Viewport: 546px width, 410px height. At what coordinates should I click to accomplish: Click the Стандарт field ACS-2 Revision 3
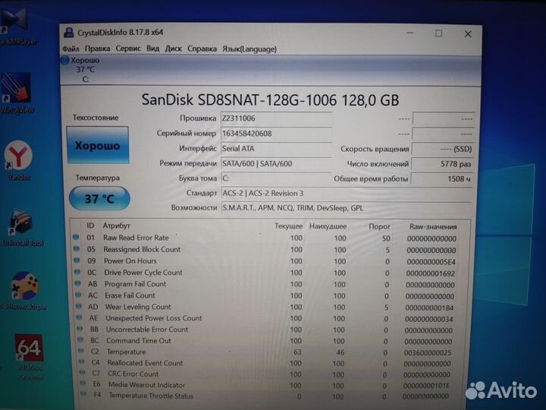(347, 193)
